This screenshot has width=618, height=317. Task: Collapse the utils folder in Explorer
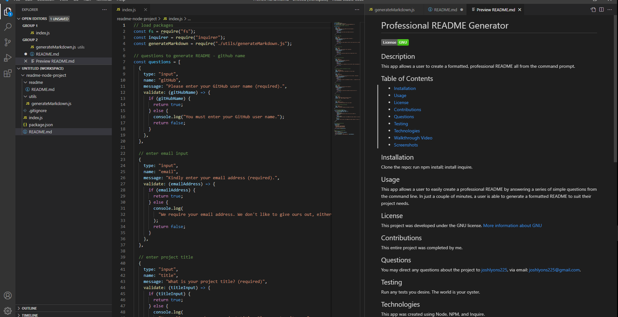click(26, 96)
